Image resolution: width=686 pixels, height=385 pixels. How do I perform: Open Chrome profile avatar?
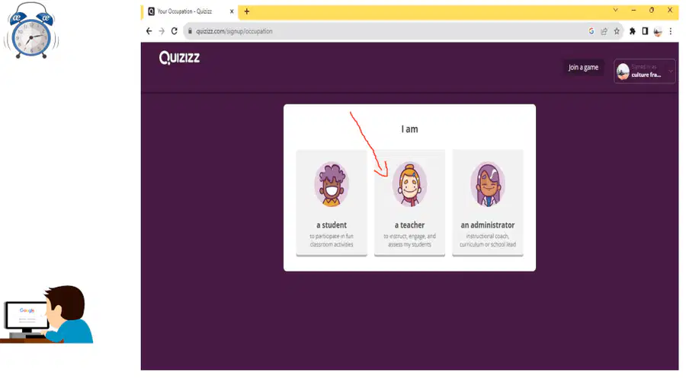[658, 31]
